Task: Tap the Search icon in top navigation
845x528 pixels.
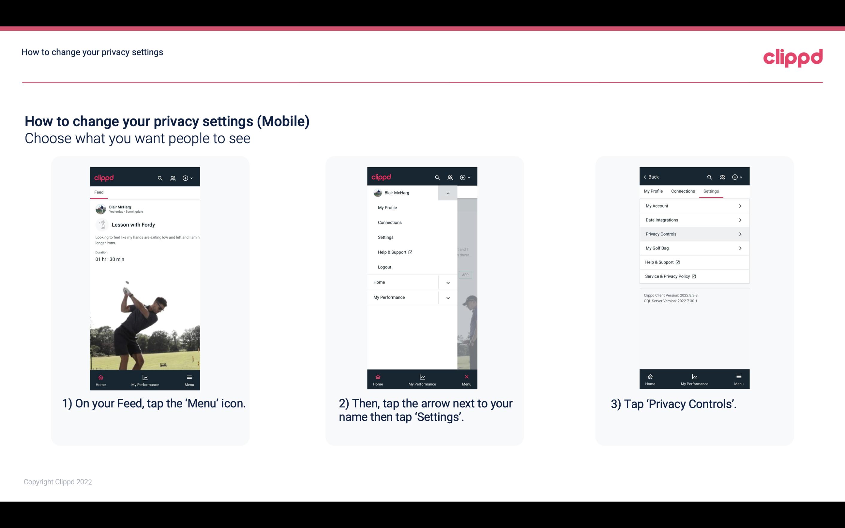Action: click(x=160, y=177)
